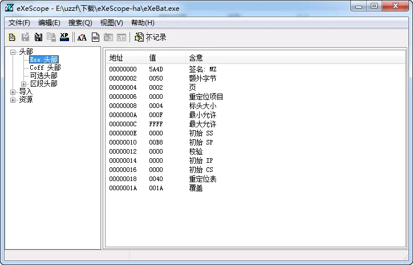Select the 资源 tree item label

click(x=26, y=100)
